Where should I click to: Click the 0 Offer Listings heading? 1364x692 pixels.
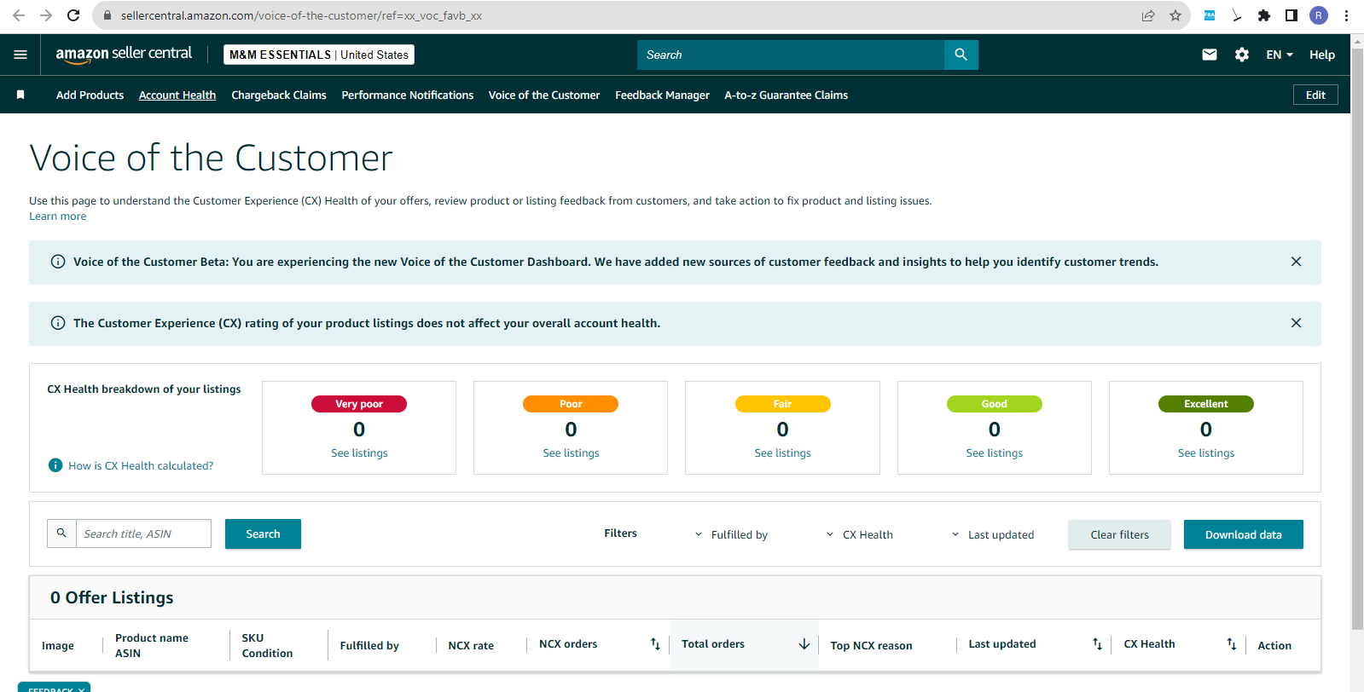pos(112,597)
